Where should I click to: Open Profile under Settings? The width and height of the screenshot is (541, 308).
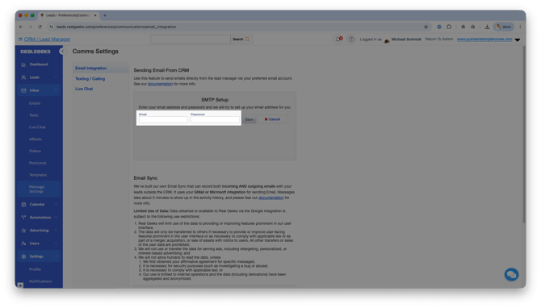click(x=35, y=269)
